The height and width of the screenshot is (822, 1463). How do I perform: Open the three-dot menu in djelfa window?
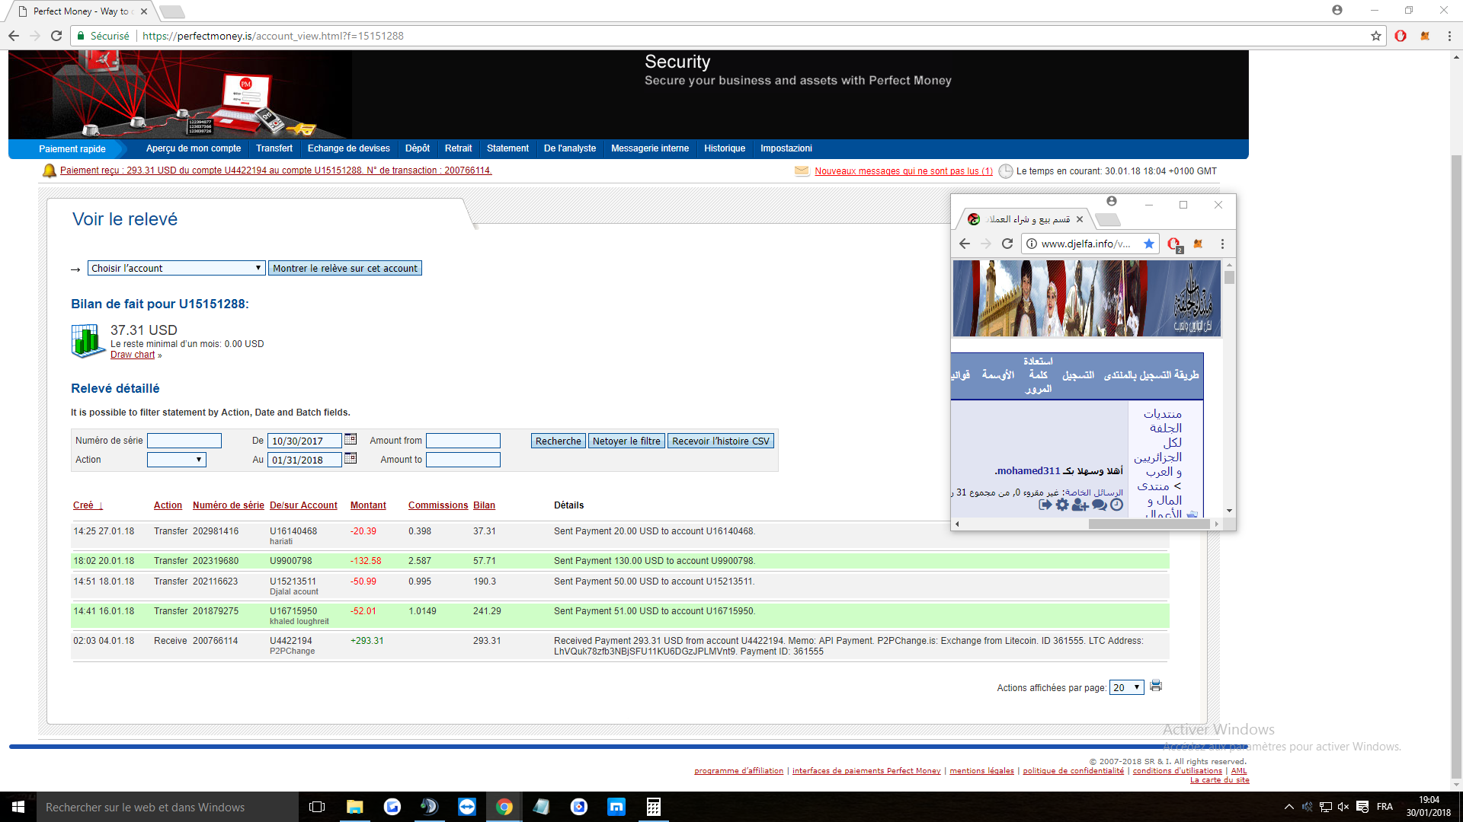click(1222, 244)
